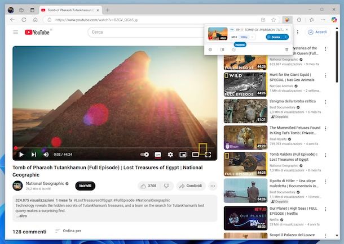Image resolution: width=344 pixels, height=244 pixels.
Task: Skip to the next video
Action: 34,155
